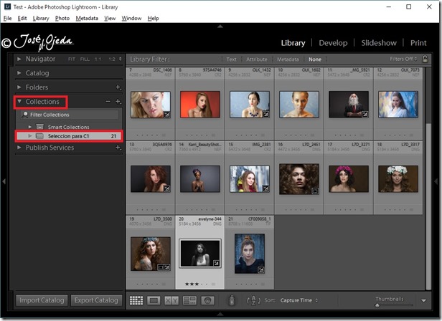Click badge on DSC_1406 thumbnail

[167, 115]
